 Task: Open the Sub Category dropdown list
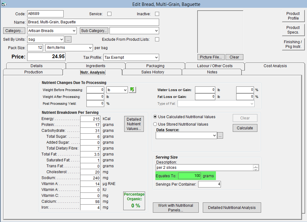156,31
